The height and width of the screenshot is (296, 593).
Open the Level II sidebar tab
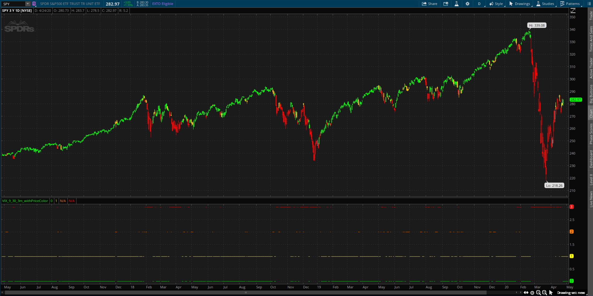(591, 179)
